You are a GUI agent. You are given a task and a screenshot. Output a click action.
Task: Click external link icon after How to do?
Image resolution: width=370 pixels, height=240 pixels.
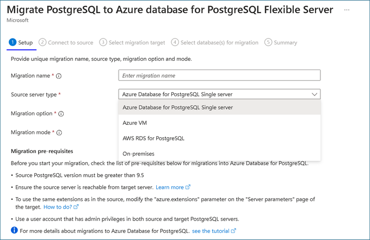pos(76,207)
